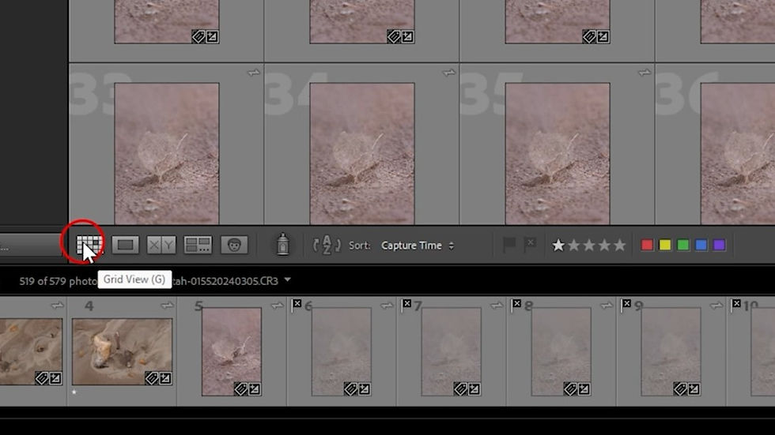Click metadata arrows icon on filmstrip photo 6
Viewport: 775px width, 435px height.
(x=387, y=306)
